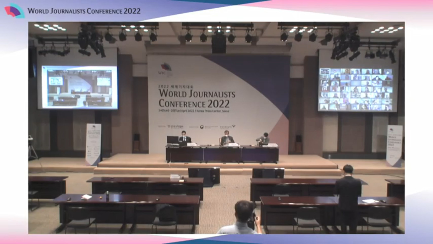Click the center panelist at the stage table
The image size is (433, 244).
[227, 138]
